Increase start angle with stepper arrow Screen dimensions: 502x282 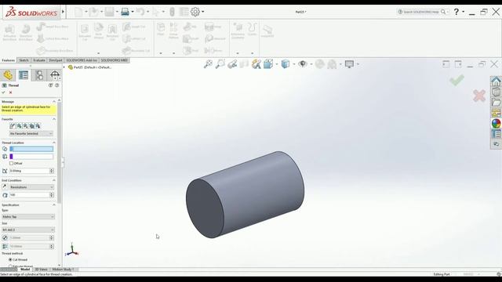pos(52,170)
